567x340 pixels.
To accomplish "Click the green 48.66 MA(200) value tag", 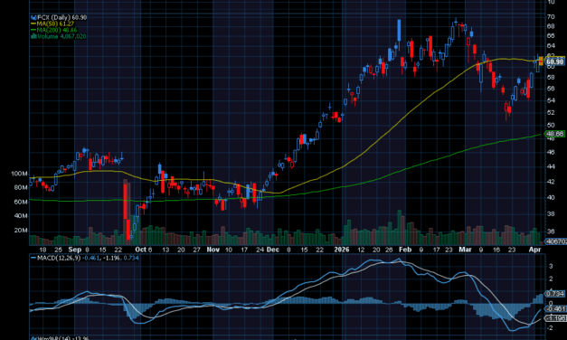I will point(555,134).
